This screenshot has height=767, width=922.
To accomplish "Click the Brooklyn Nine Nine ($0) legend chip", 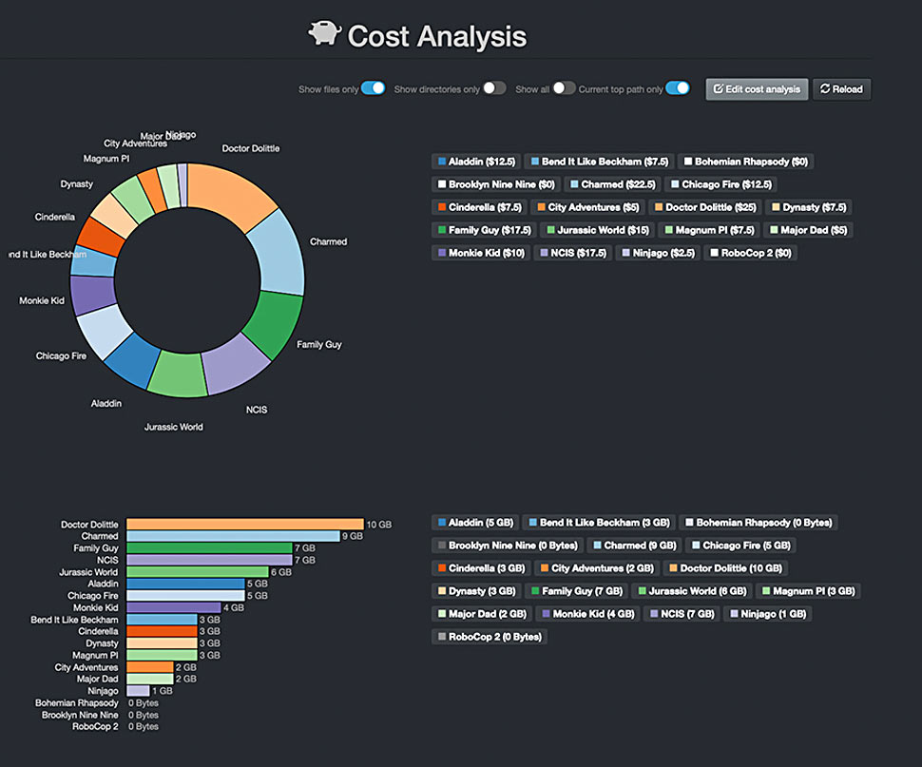I will click(x=496, y=184).
